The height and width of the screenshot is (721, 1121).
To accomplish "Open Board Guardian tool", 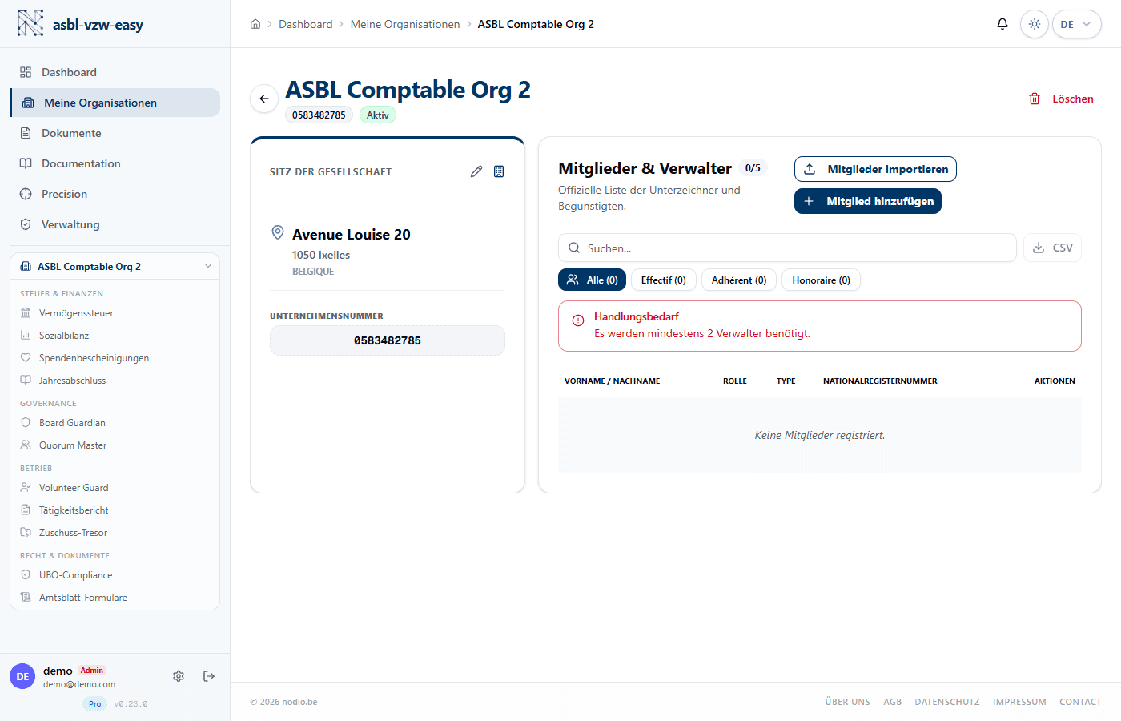I will (115, 423).
